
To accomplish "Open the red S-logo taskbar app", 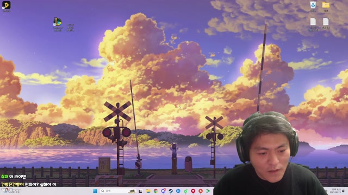I will (201, 191).
